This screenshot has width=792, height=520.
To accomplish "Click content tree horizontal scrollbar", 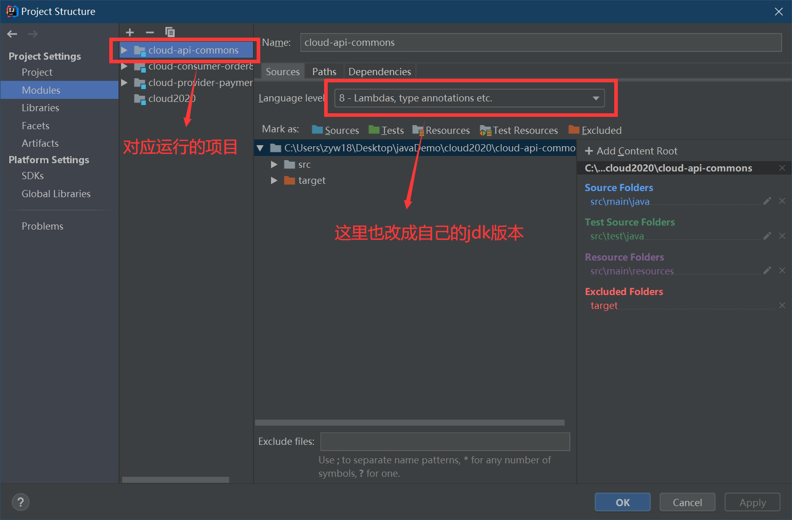I will click(x=410, y=423).
